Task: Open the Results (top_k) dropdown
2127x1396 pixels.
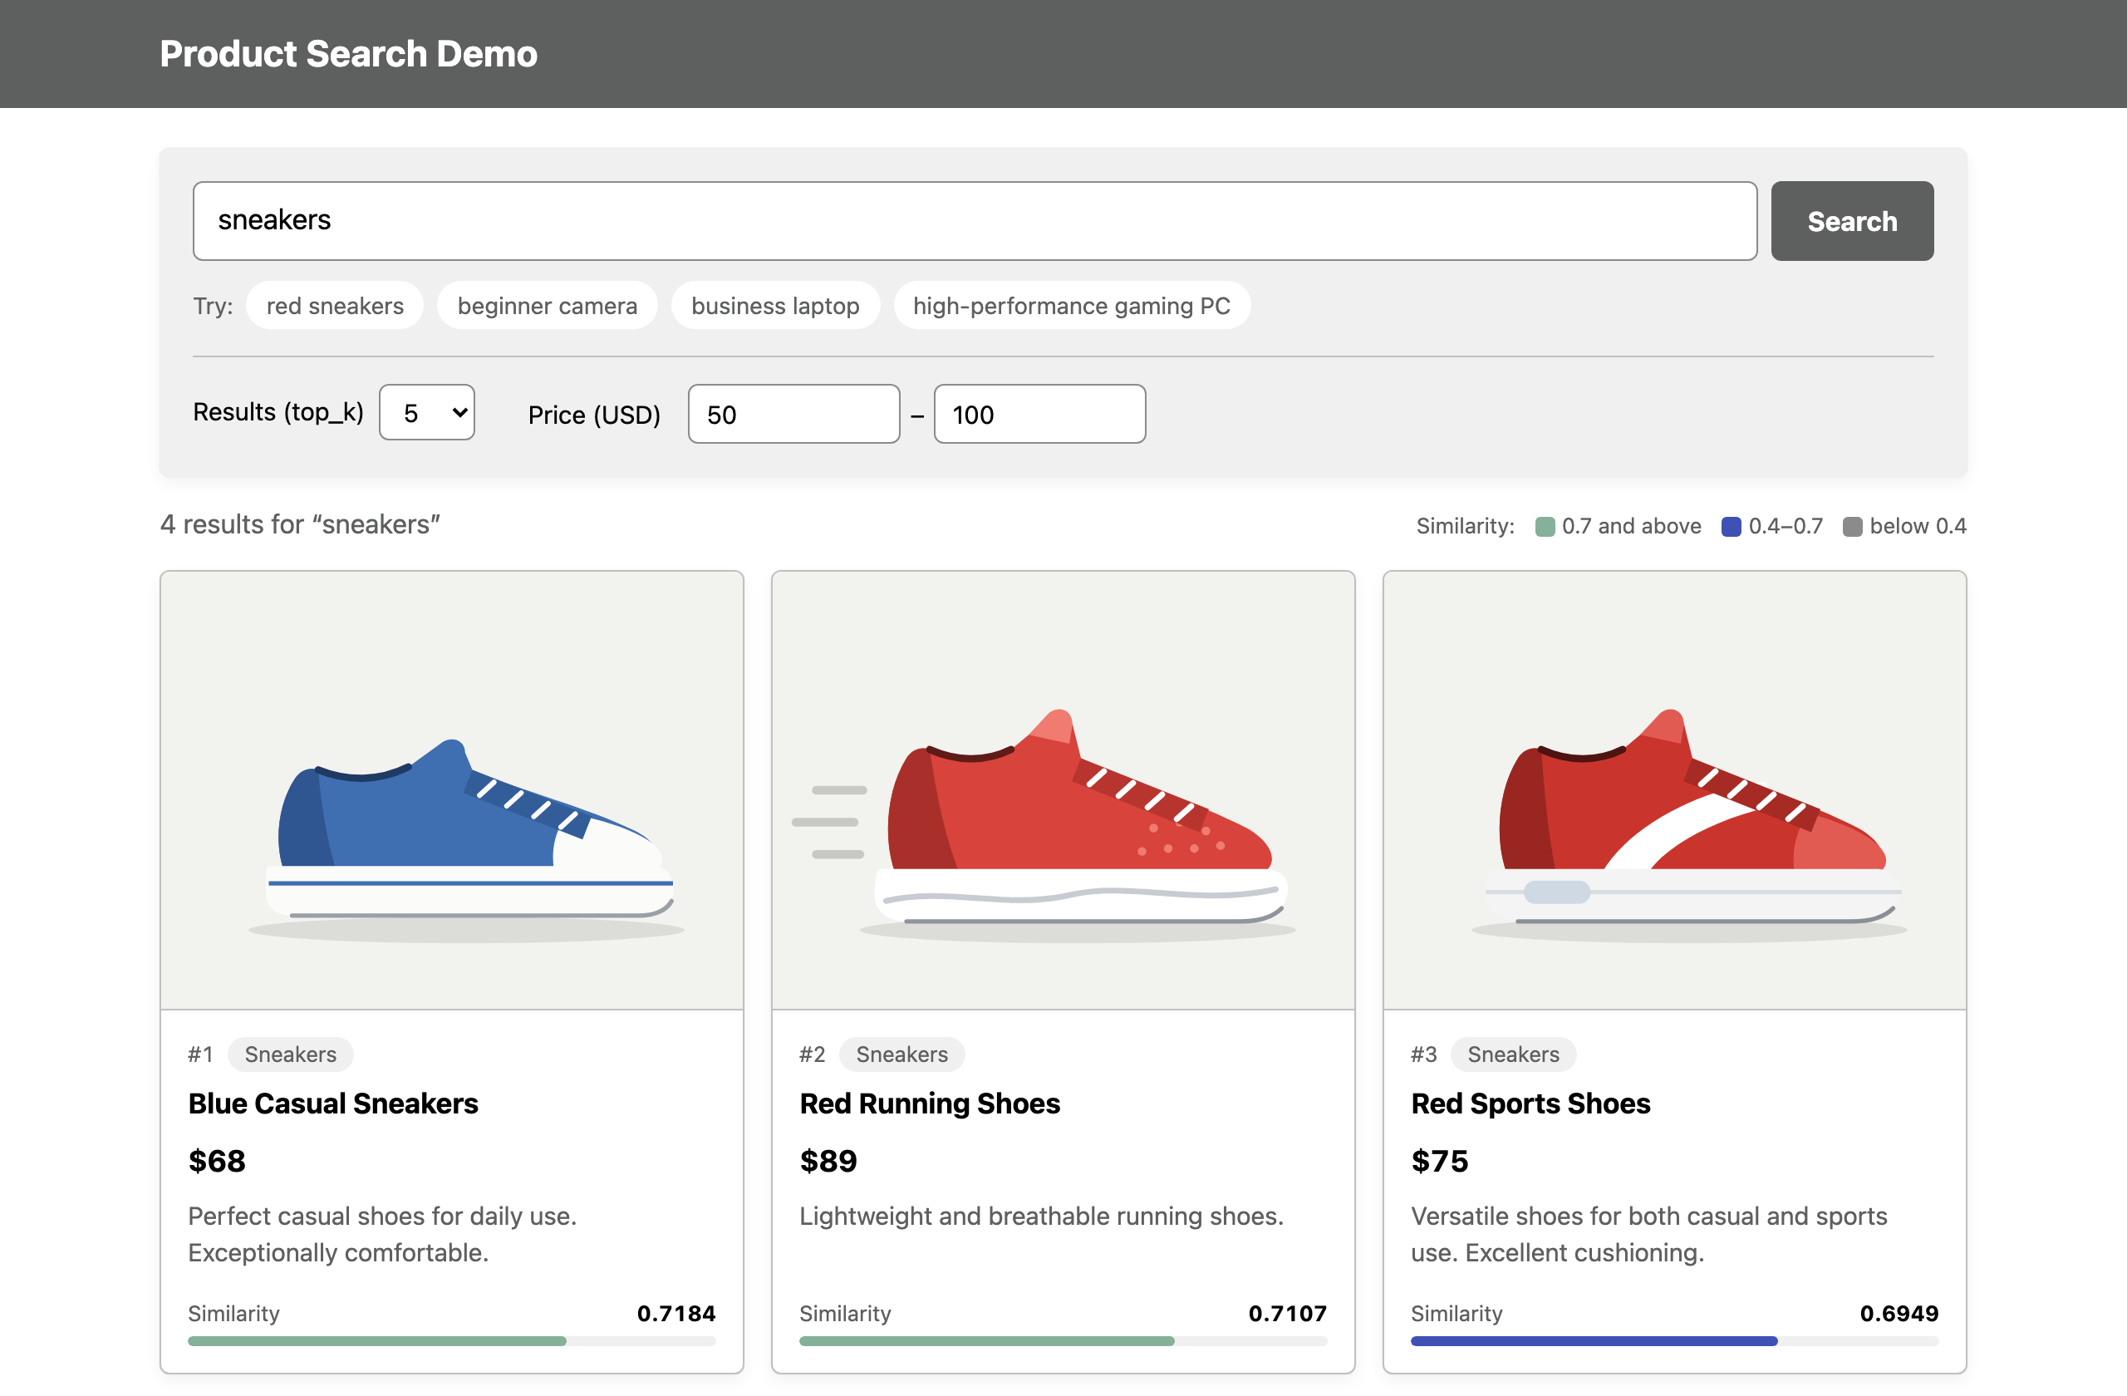Action: tap(427, 413)
